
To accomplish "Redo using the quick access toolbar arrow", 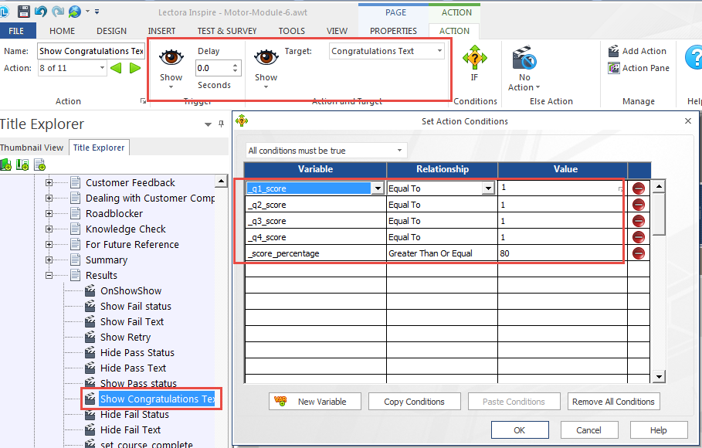I will (x=57, y=11).
